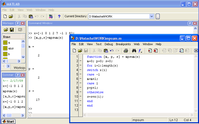Open View menu in editor window
This screenshot has height=124, width=199.
pos(90,44)
